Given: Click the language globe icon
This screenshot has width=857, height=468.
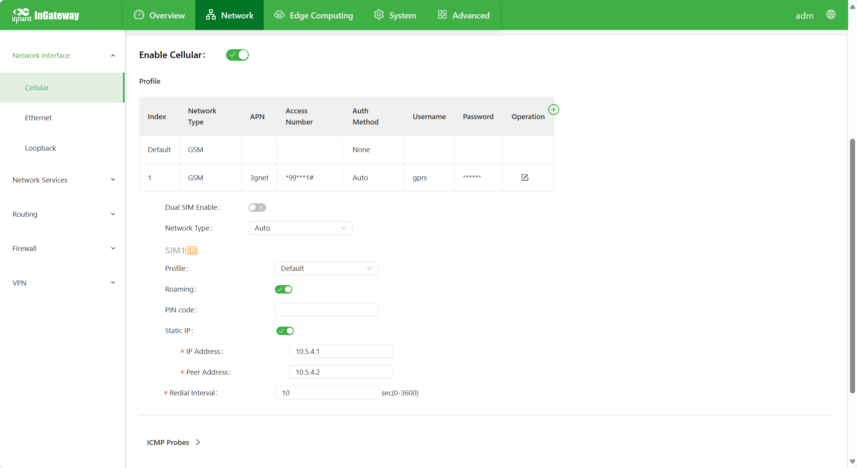Looking at the screenshot, I should pyautogui.click(x=830, y=15).
